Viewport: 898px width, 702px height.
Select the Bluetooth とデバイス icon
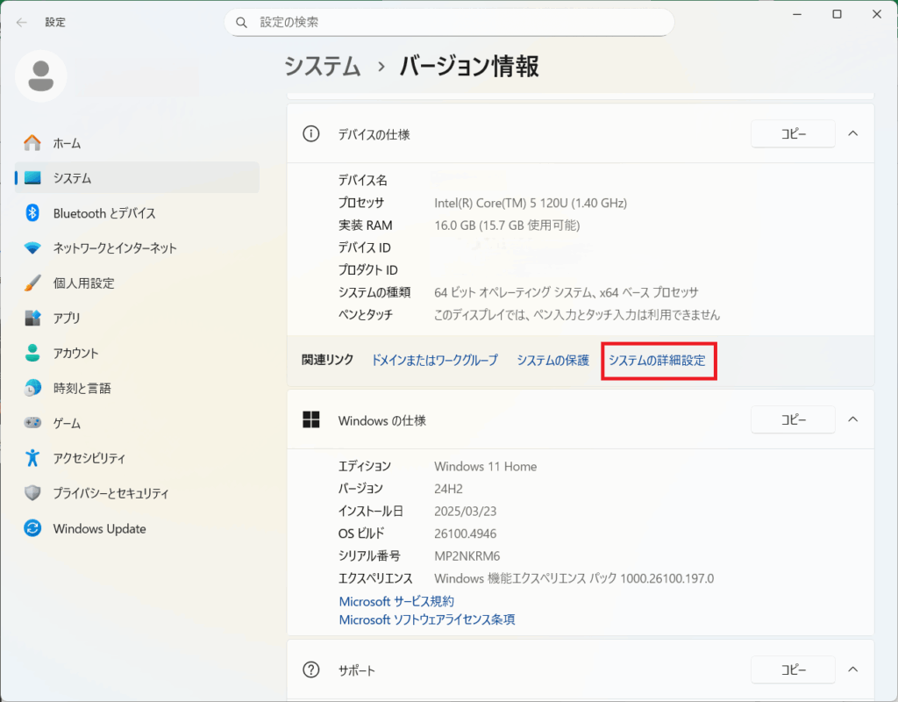(32, 212)
